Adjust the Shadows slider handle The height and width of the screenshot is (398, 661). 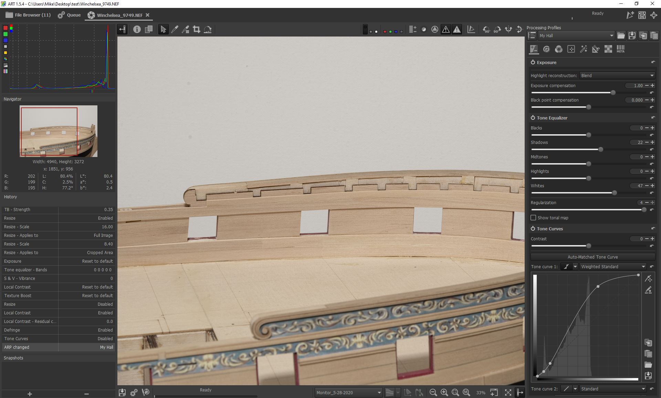click(601, 149)
